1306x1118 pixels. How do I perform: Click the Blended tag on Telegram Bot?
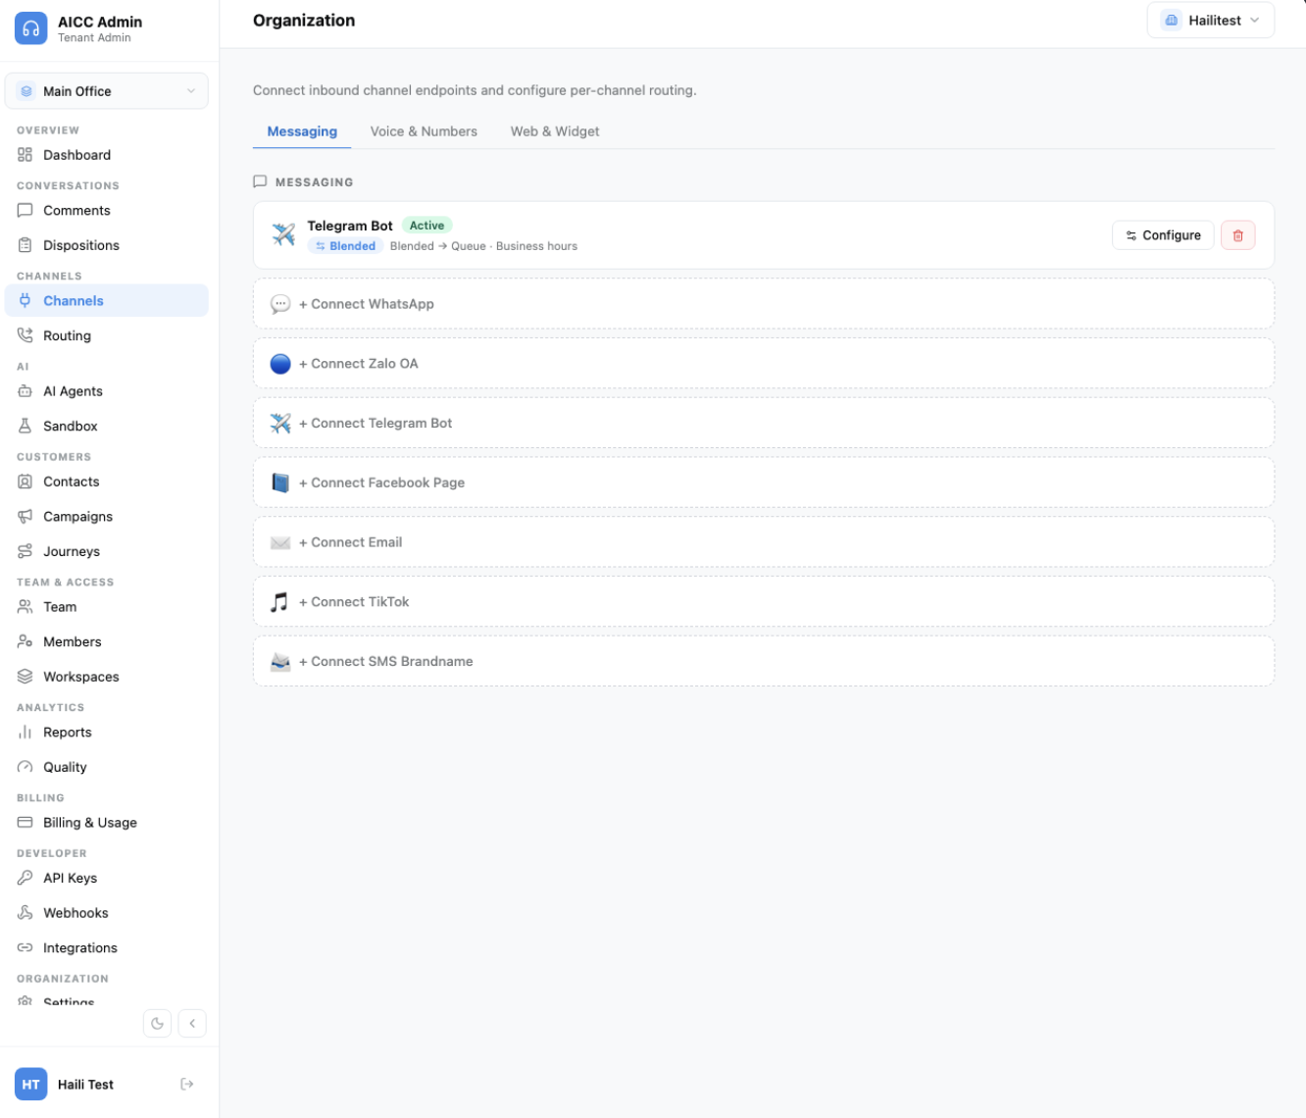click(345, 246)
